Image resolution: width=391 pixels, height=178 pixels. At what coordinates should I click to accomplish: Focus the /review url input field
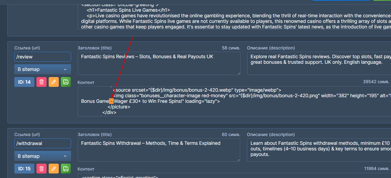pyautogui.click(x=43, y=57)
